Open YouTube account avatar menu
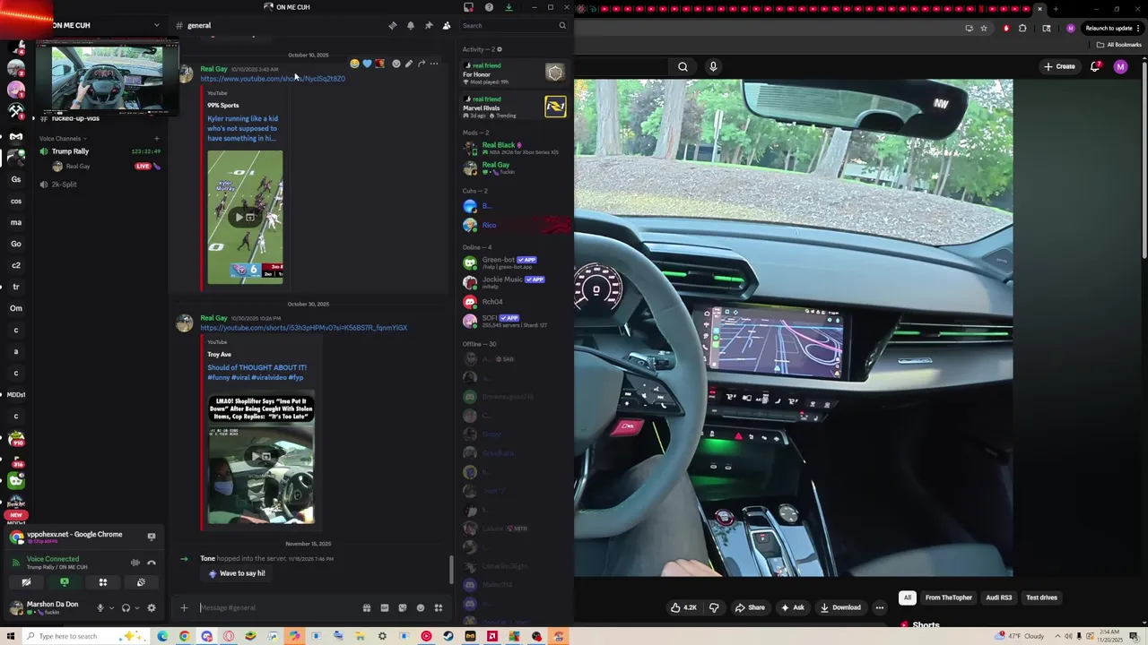Screen dimensions: 1148x645 click(x=1120, y=66)
